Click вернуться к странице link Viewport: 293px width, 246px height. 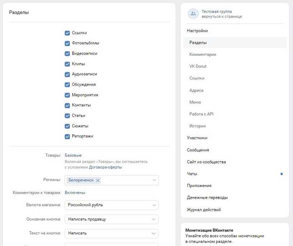(222, 16)
